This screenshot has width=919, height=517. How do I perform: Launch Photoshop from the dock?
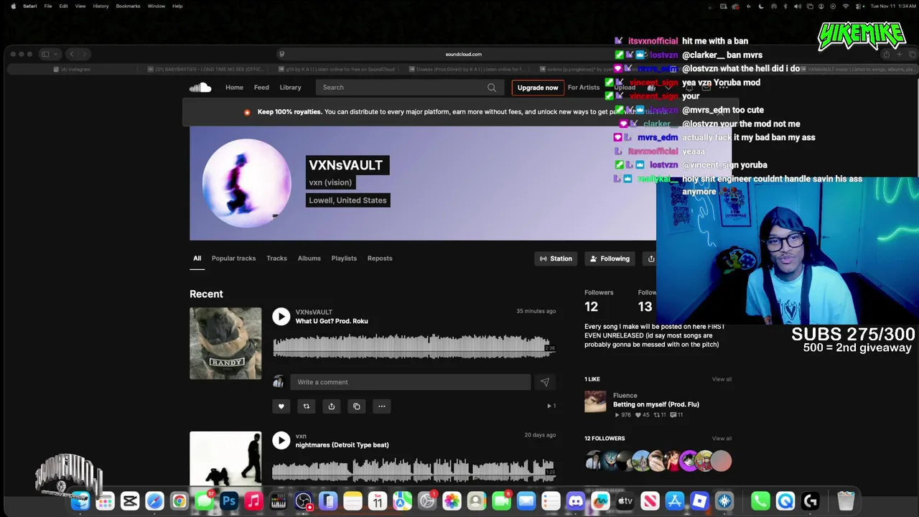[229, 500]
